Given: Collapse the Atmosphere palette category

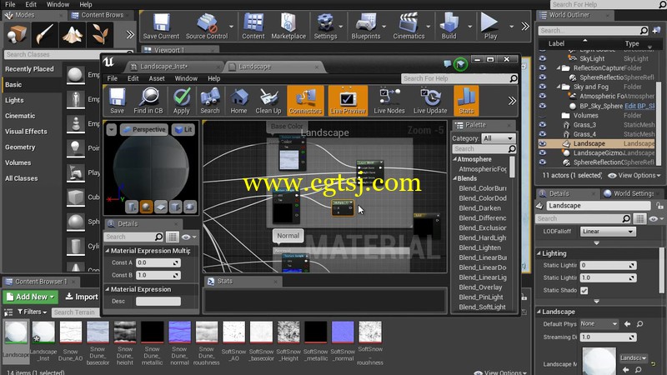Looking at the screenshot, I should tap(454, 159).
